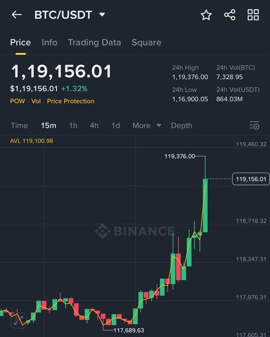Select the 4h chart interval
270x337 pixels.
pos(94,126)
